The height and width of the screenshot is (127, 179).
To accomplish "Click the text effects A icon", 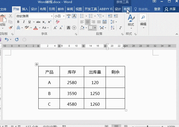I will 18,28.
